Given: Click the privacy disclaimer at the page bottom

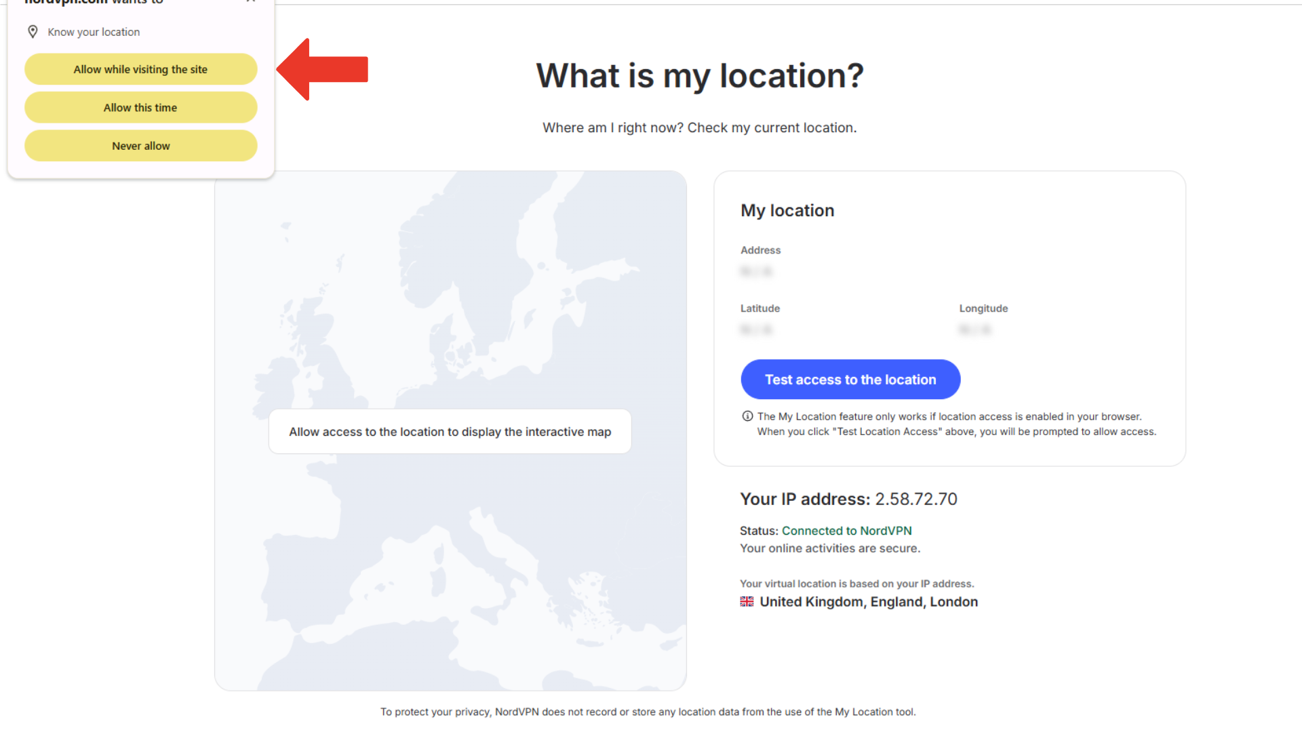Looking at the screenshot, I should 648,712.
